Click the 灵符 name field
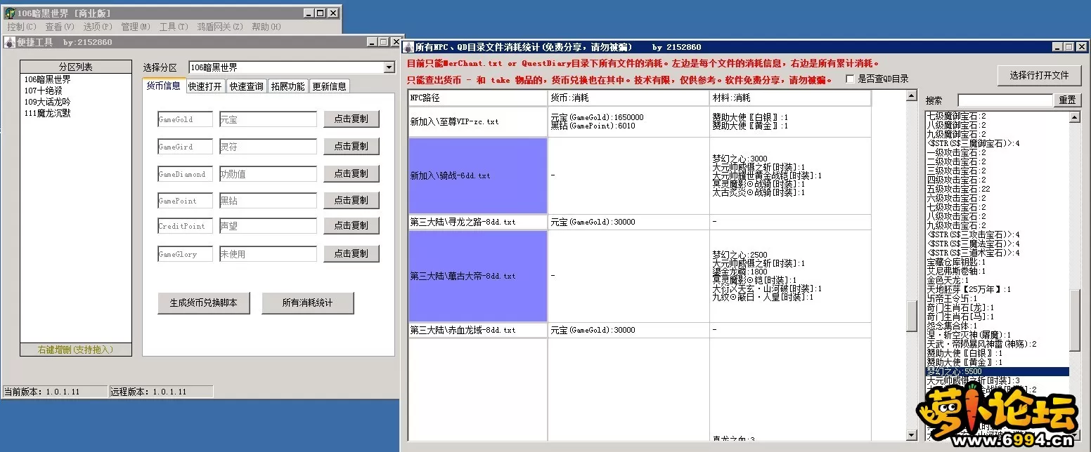1091x452 pixels. tap(268, 147)
